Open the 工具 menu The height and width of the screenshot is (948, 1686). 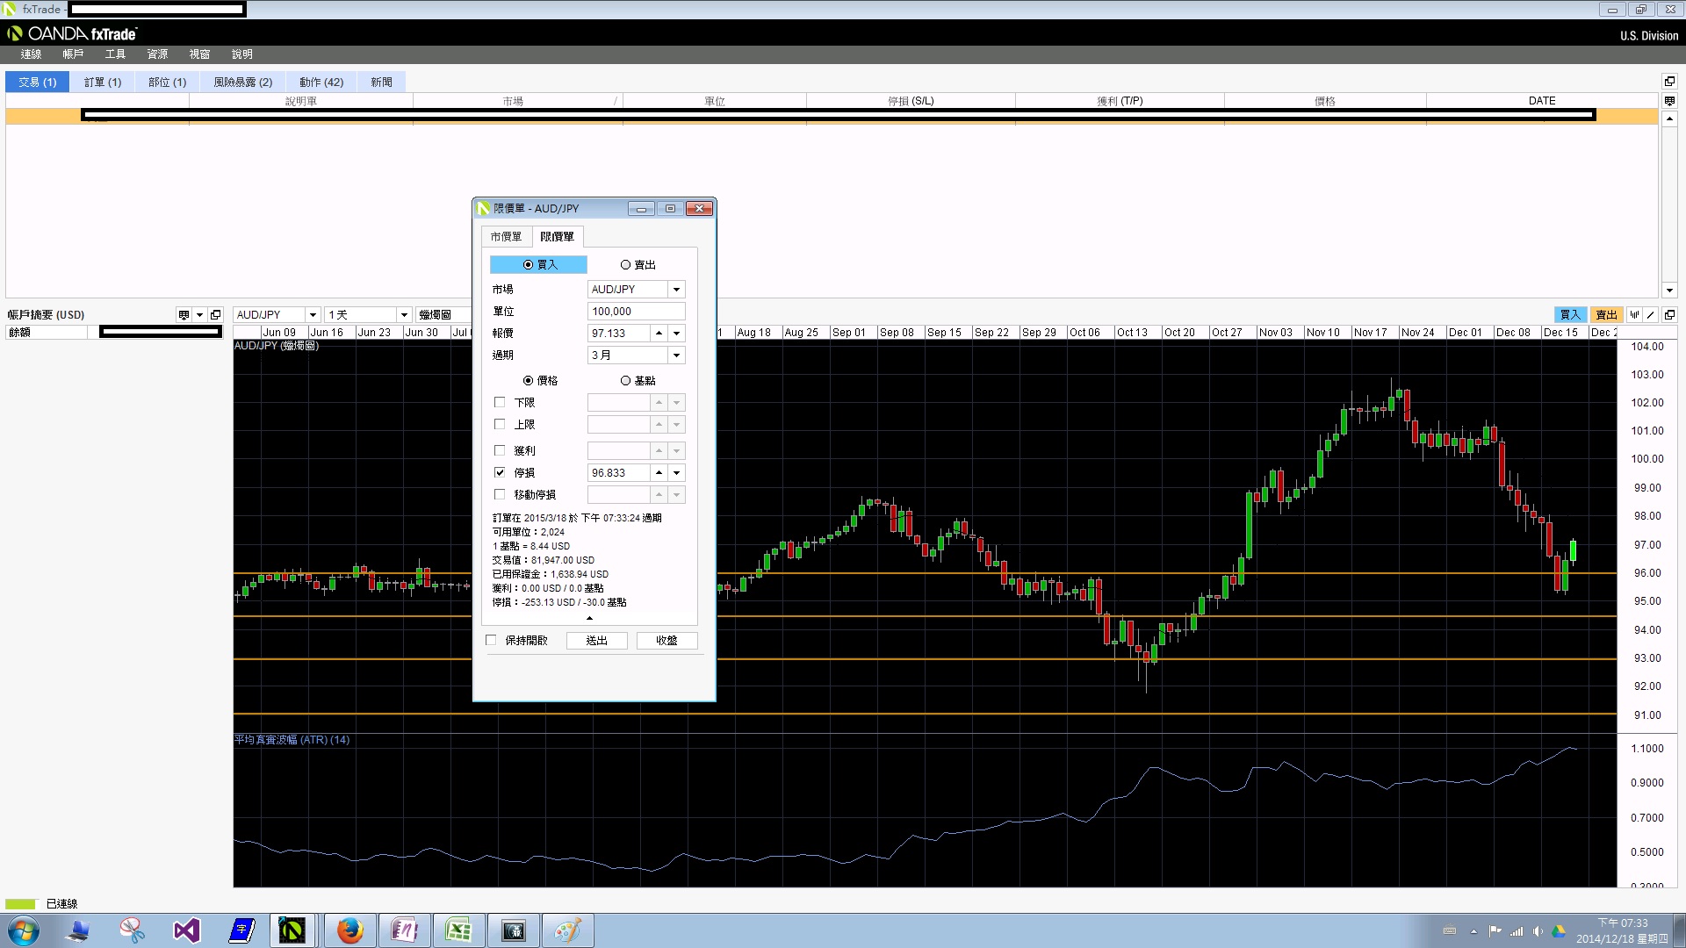click(x=116, y=54)
